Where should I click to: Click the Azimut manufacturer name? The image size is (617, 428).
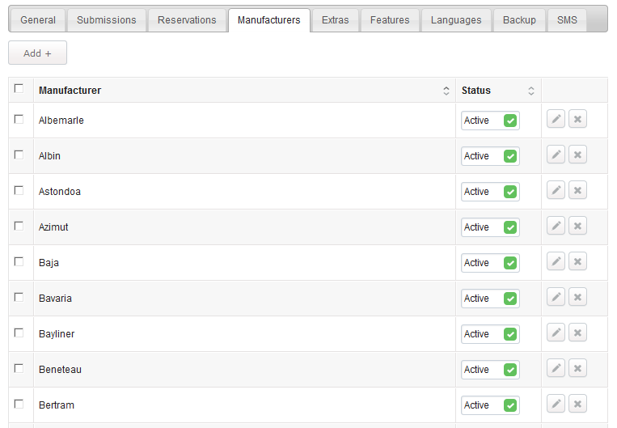(53, 227)
